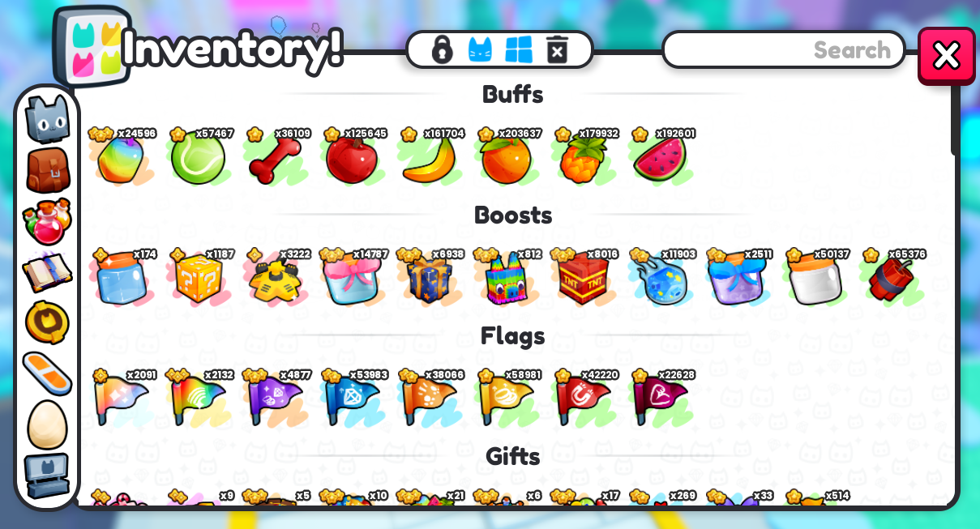
Task: Close the Inventory window with red X
Action: click(946, 55)
